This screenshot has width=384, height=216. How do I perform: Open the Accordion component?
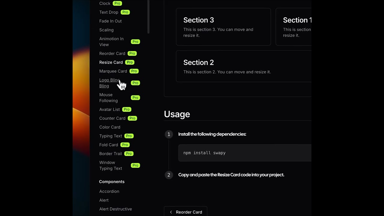click(x=109, y=191)
